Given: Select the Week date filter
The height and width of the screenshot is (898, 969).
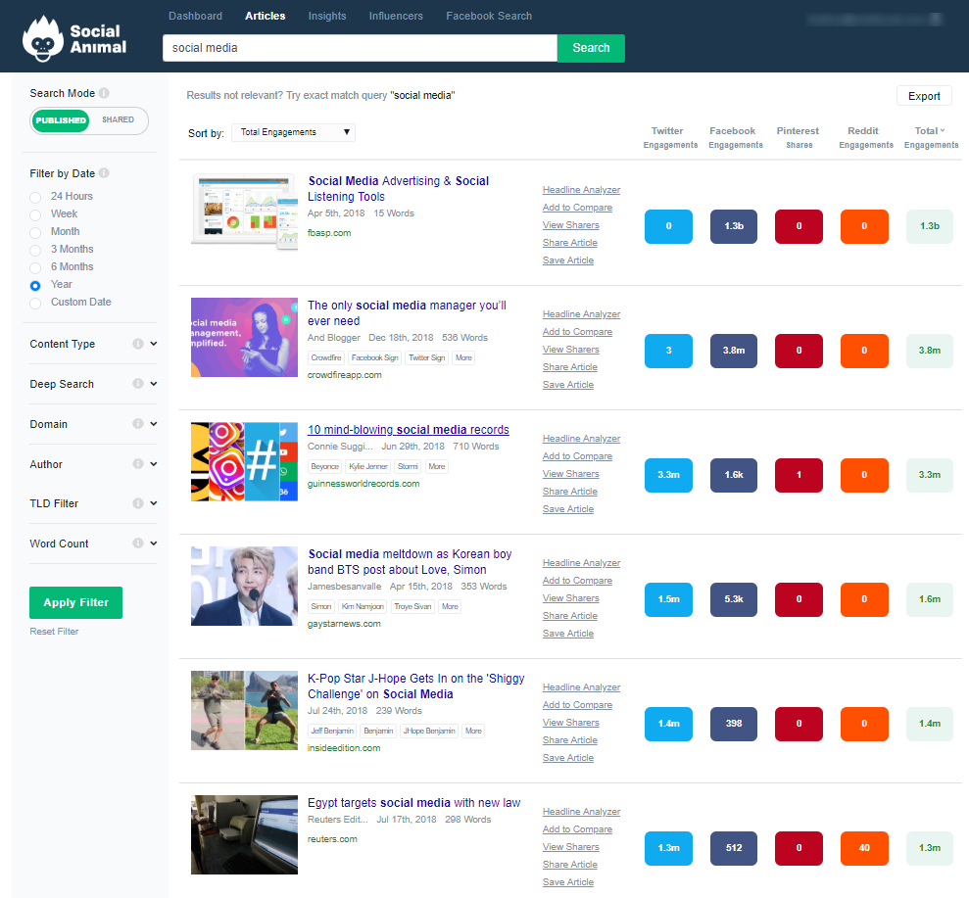Looking at the screenshot, I should coord(35,214).
